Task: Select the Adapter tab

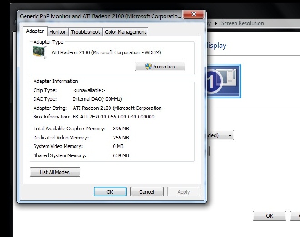Action: 35,31
